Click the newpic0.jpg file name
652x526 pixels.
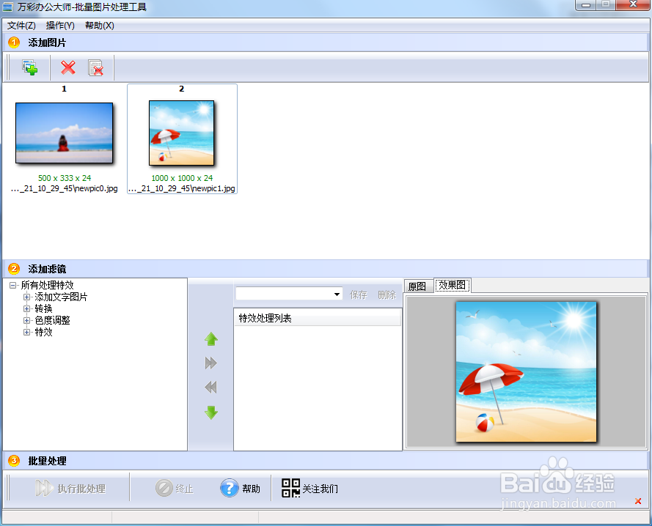click(64, 188)
